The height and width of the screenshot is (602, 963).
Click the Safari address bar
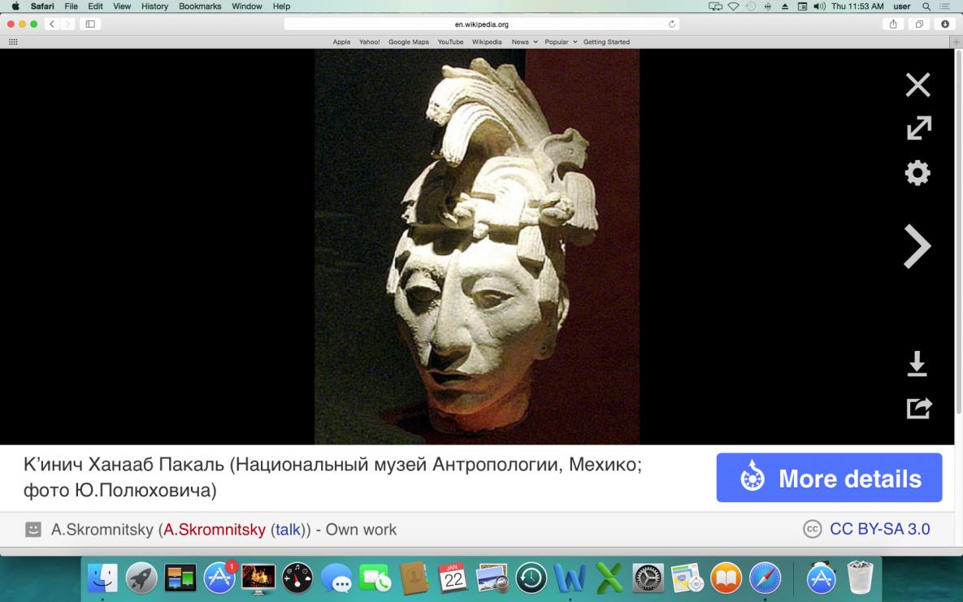(481, 24)
